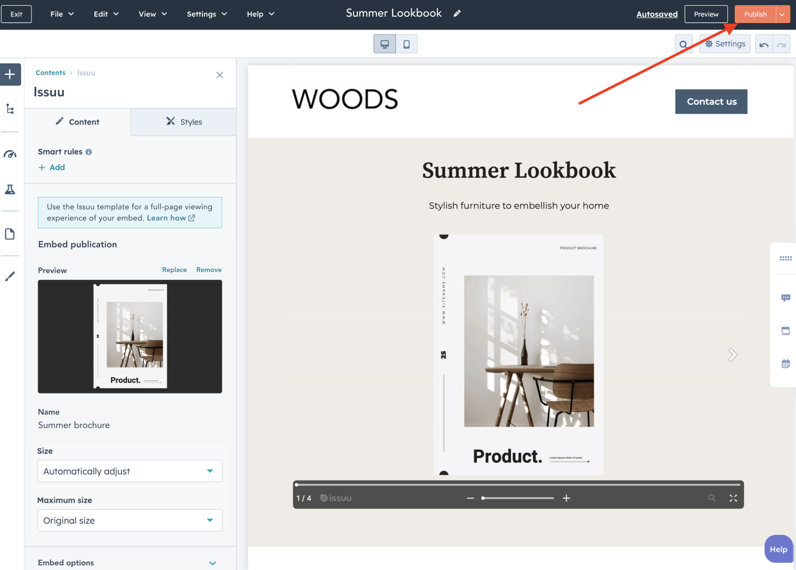Open the Publish options dropdown arrow
796x570 pixels.
(782, 14)
